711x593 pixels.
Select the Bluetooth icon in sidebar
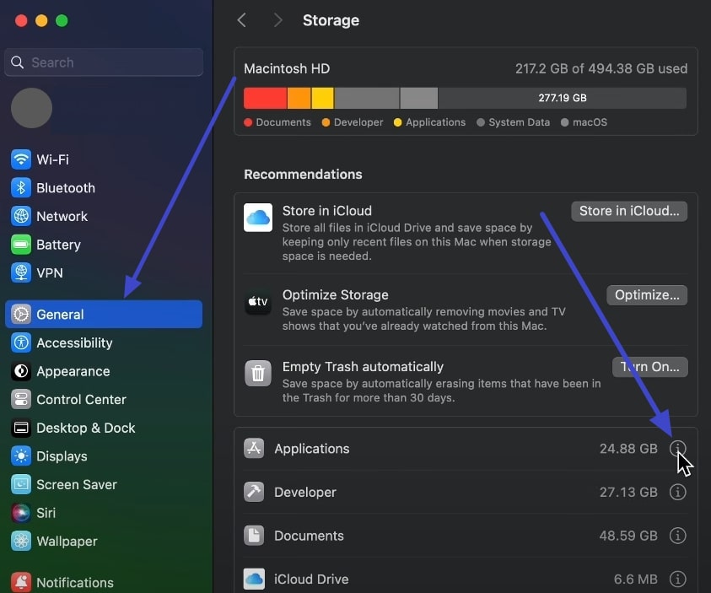pos(21,188)
